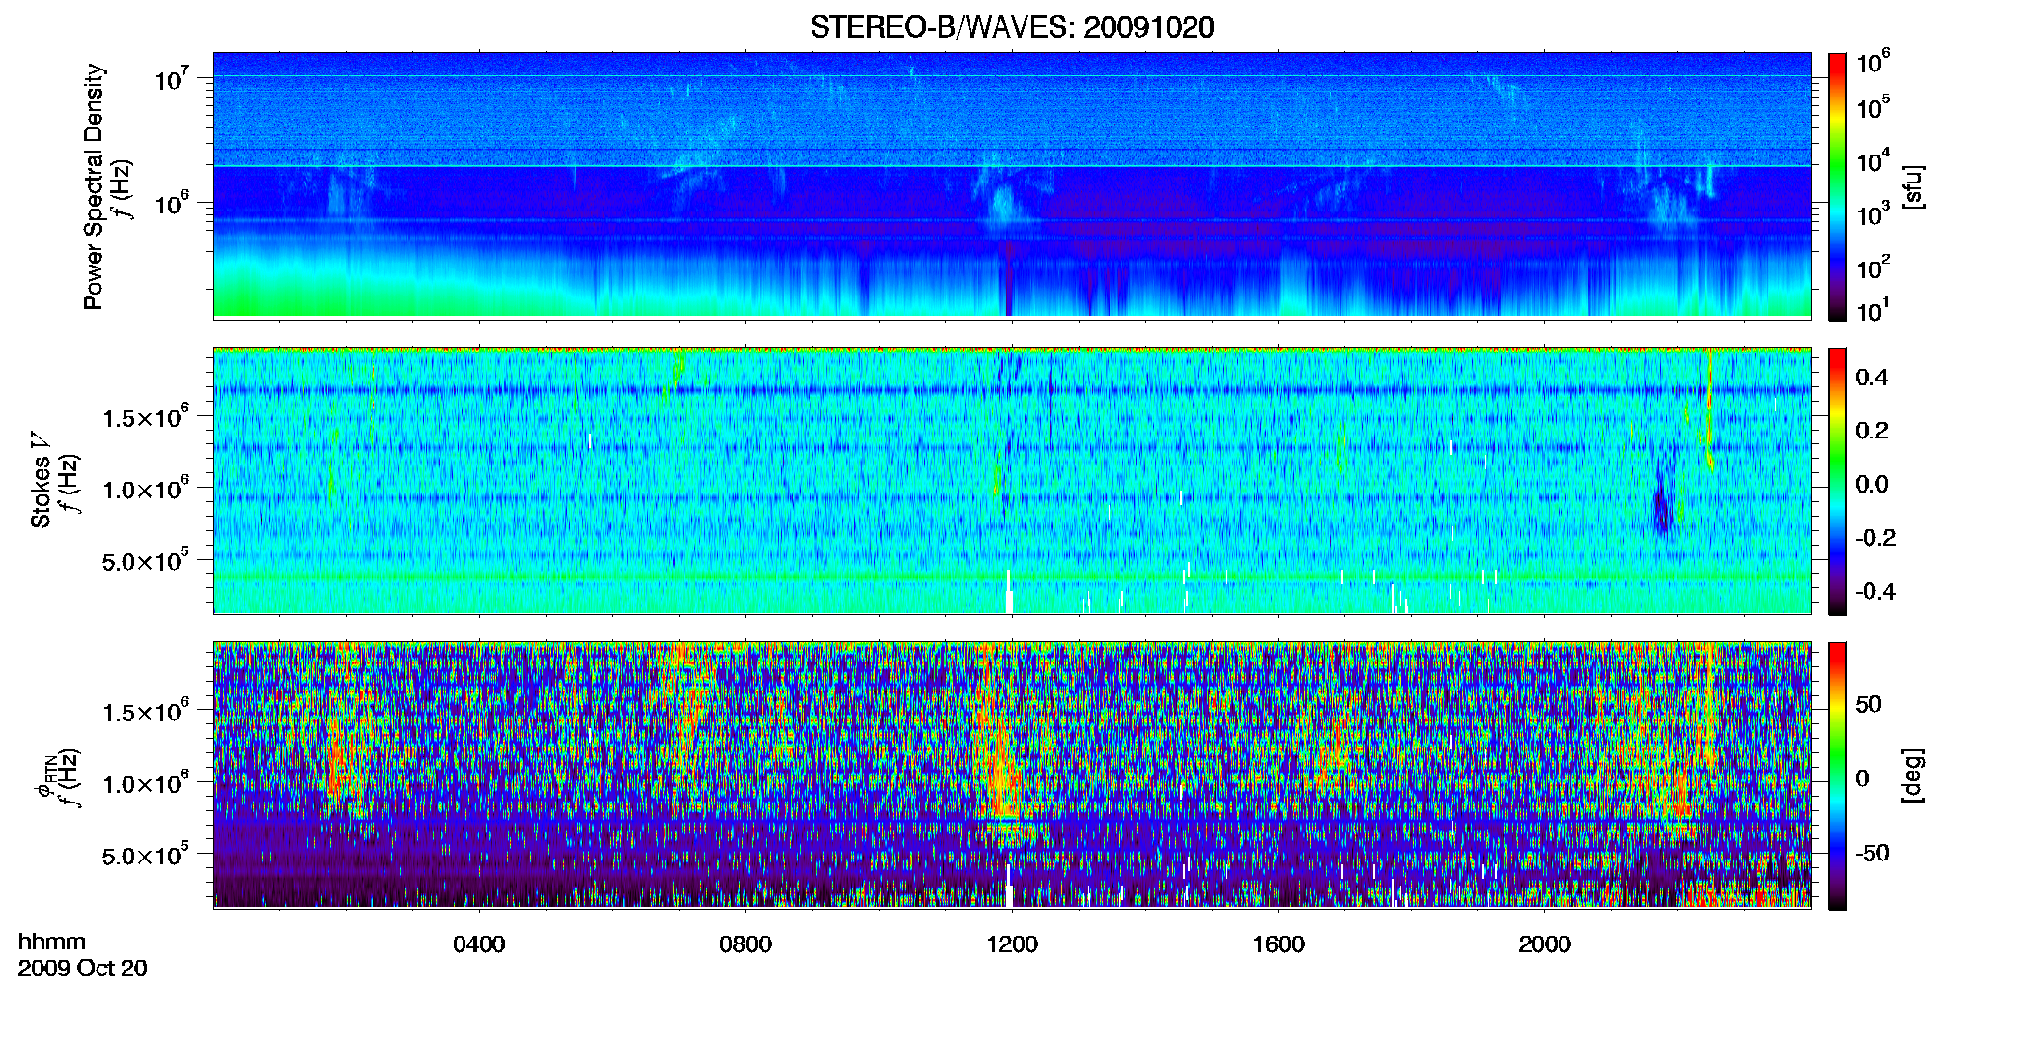Click the 10^6 frequency tick on the top panel's y-axis

coord(173,204)
